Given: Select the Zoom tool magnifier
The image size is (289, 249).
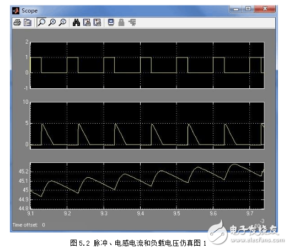Looking at the screenshot, I should pos(42,22).
